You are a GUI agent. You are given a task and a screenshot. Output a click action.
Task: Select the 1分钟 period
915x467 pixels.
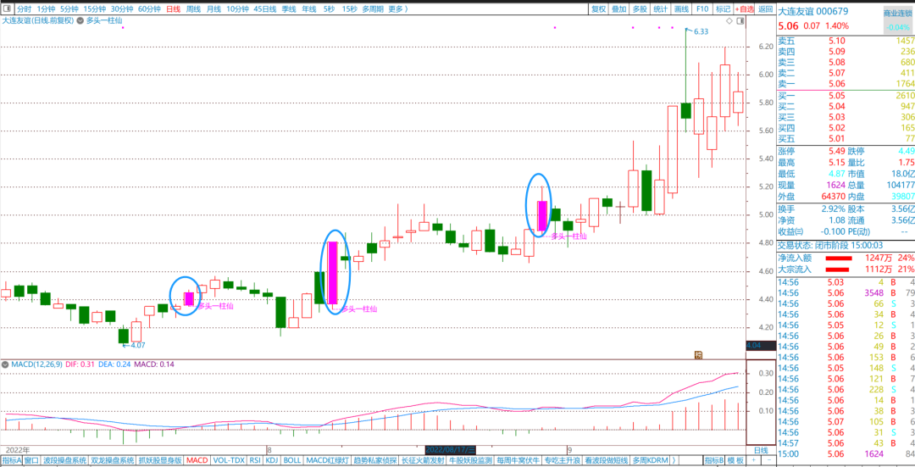tap(46, 8)
